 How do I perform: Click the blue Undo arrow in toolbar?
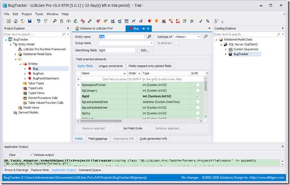[38, 21]
